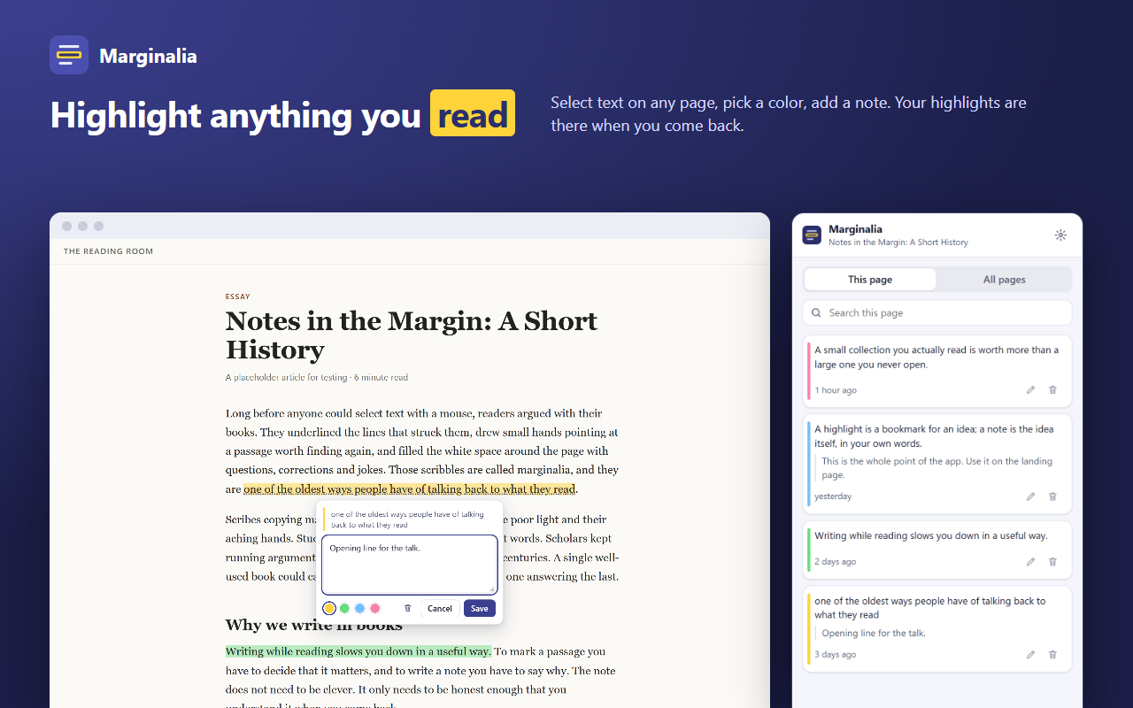Delete the 'one of the oldest ways' highlight
Viewport: 1133px width, 708px height.
point(1052,655)
